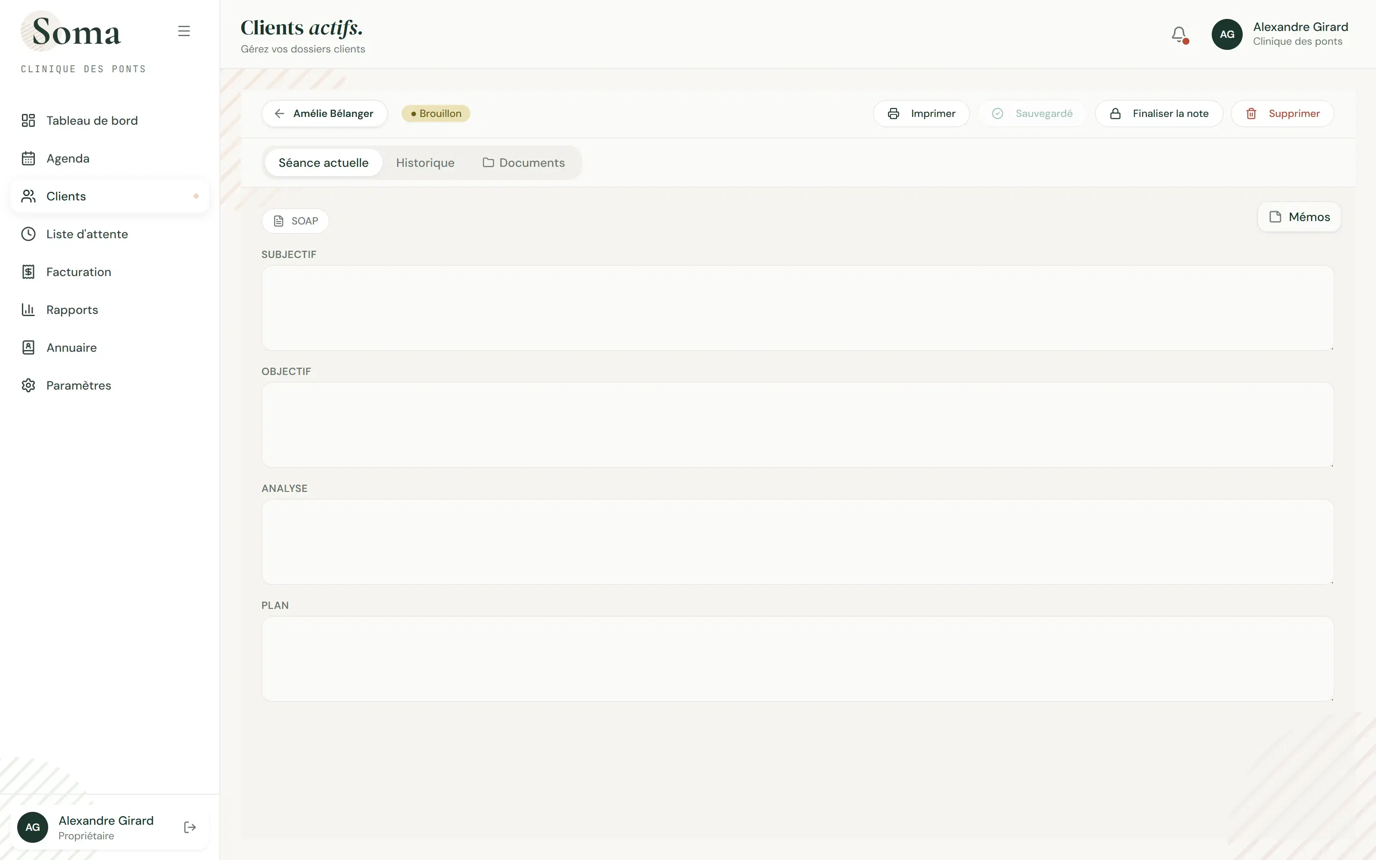Viewport: 1376px width, 860px height.
Task: Click the Annuaire contact book icon
Action: [x=28, y=347]
